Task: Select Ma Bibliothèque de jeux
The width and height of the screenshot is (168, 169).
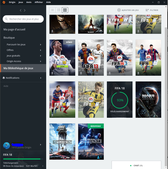Action: [x=23, y=68]
